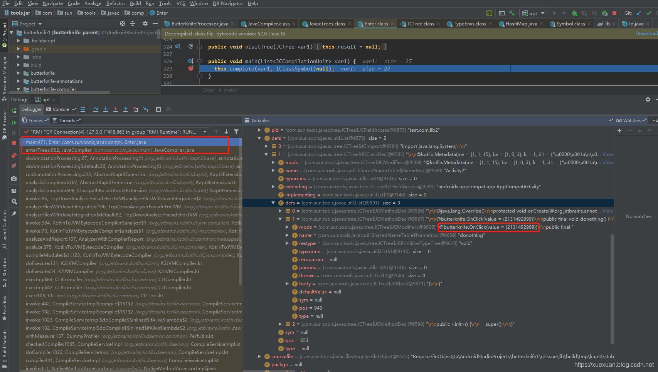Open Project panel settings gear

pyautogui.click(x=145, y=23)
